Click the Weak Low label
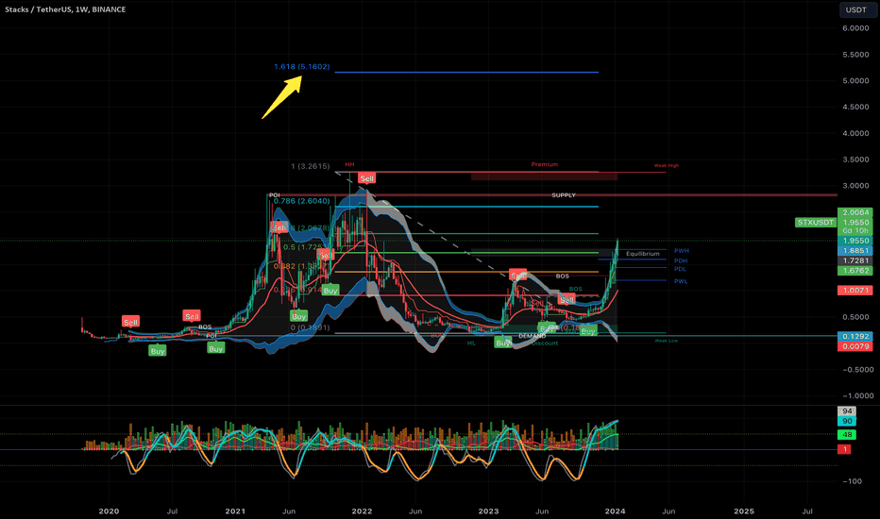The image size is (880, 519). tap(667, 341)
